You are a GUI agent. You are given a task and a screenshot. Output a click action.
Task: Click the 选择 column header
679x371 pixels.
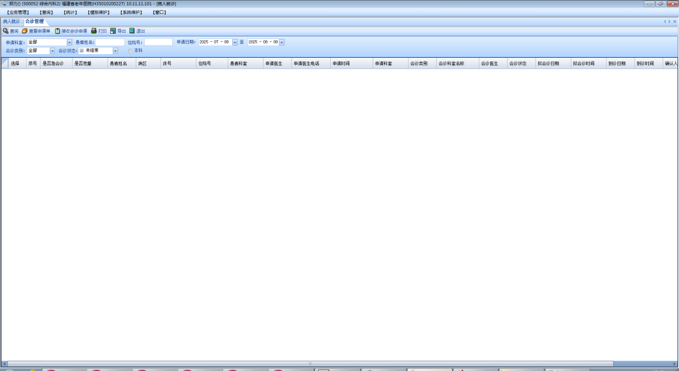coord(18,63)
